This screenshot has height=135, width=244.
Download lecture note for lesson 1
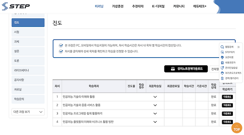click(x=227, y=97)
